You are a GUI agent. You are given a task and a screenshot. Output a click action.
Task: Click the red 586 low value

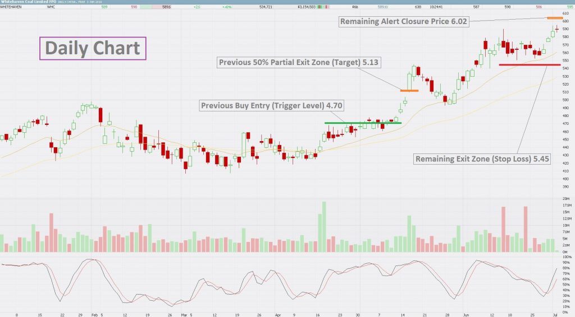click(x=539, y=7)
